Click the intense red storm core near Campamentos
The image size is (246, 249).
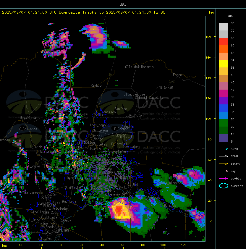[x=119, y=210]
